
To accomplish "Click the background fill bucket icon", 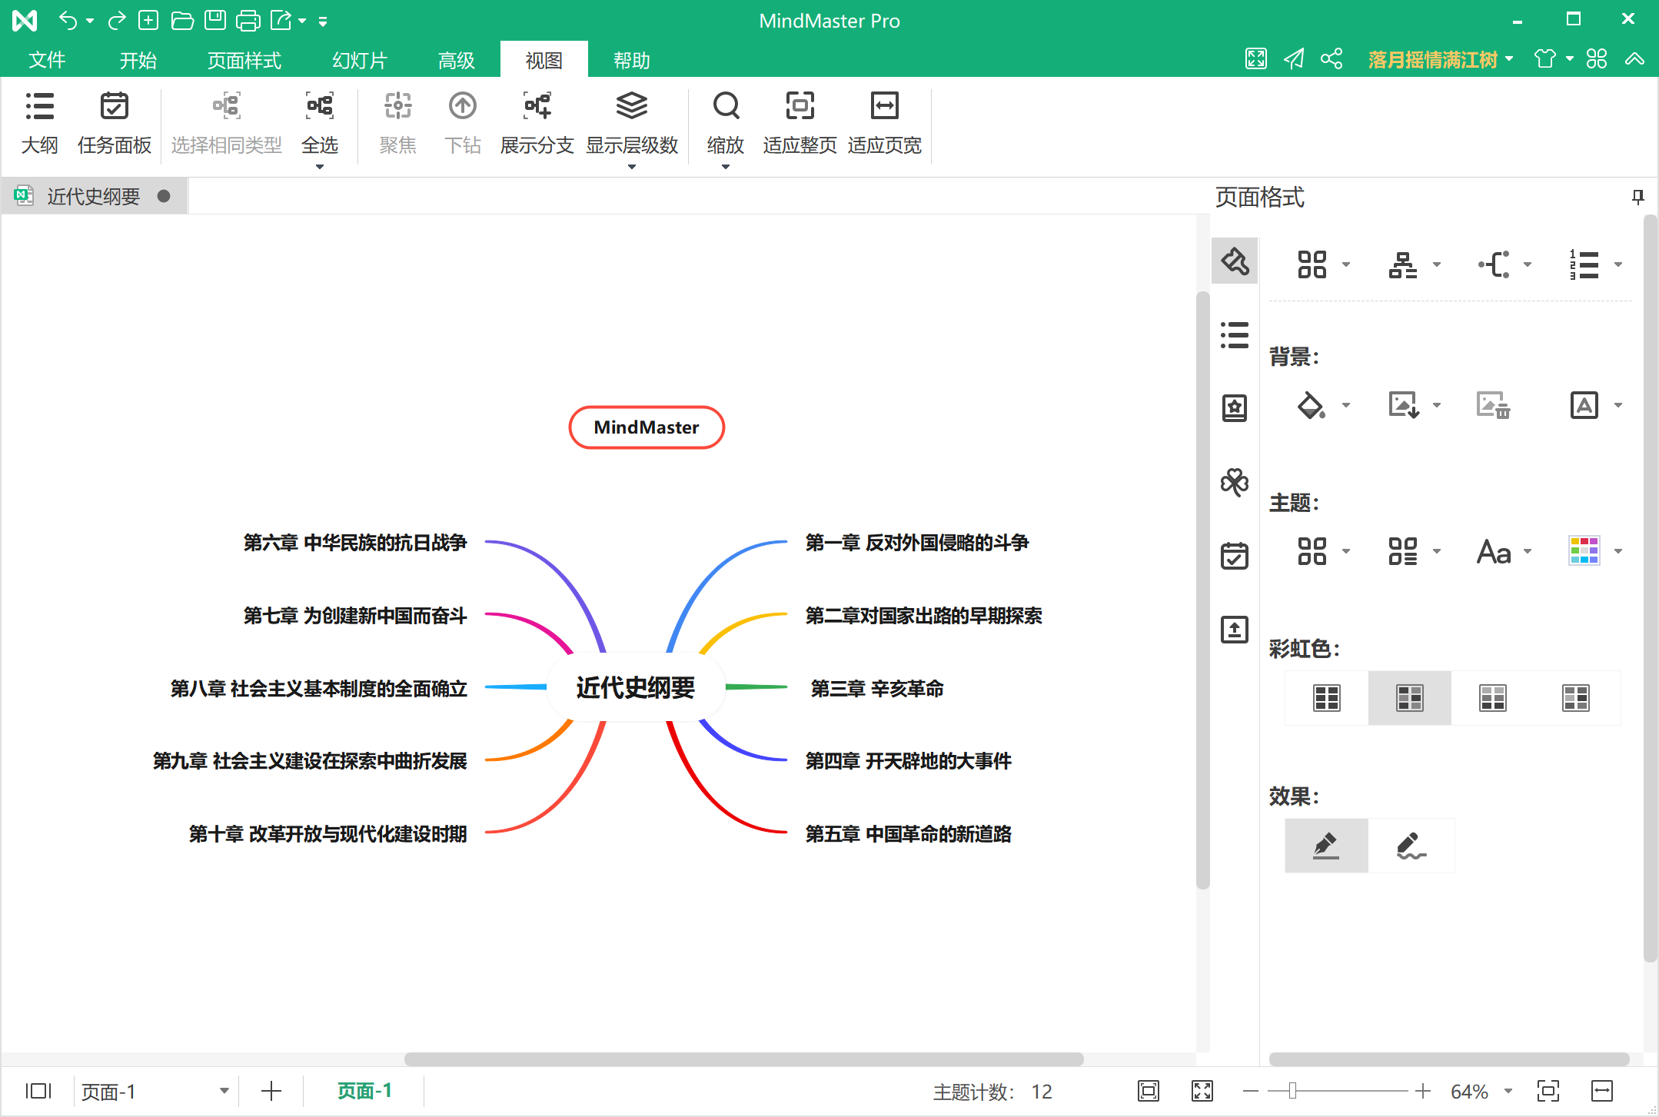I will [x=1312, y=405].
